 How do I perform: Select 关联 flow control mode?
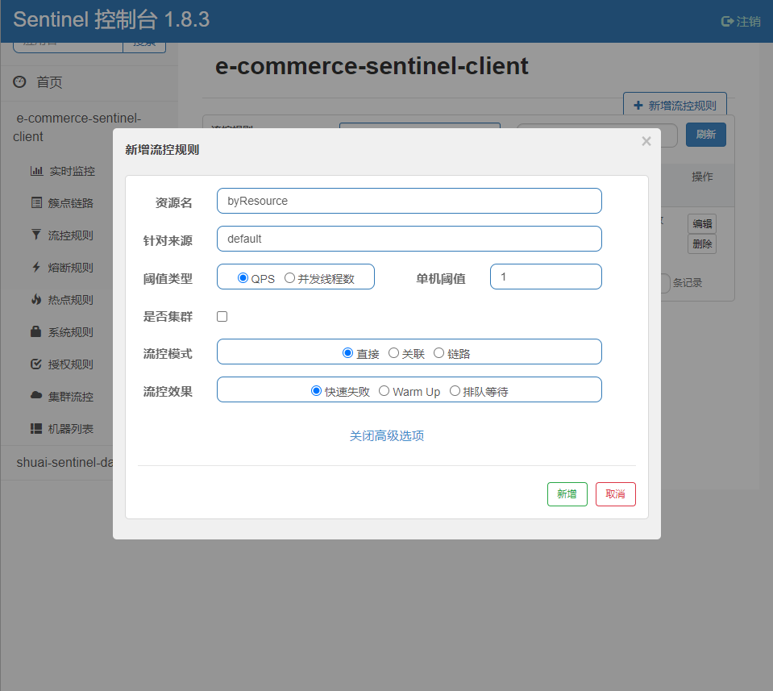tap(395, 352)
